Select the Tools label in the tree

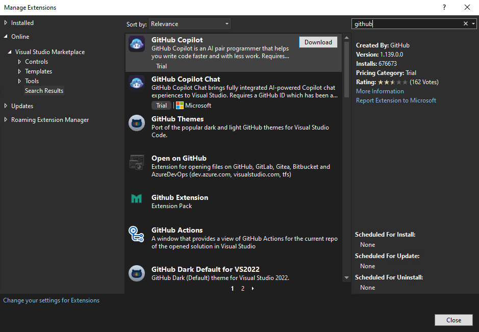pyautogui.click(x=32, y=81)
